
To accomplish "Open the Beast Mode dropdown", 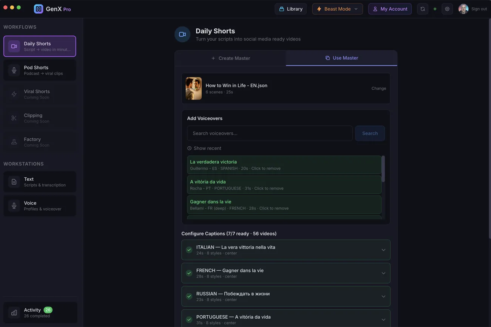I will (x=337, y=9).
